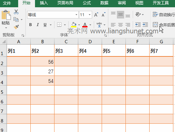
Task: Select row 2 header
Action: [x=3, y=61]
